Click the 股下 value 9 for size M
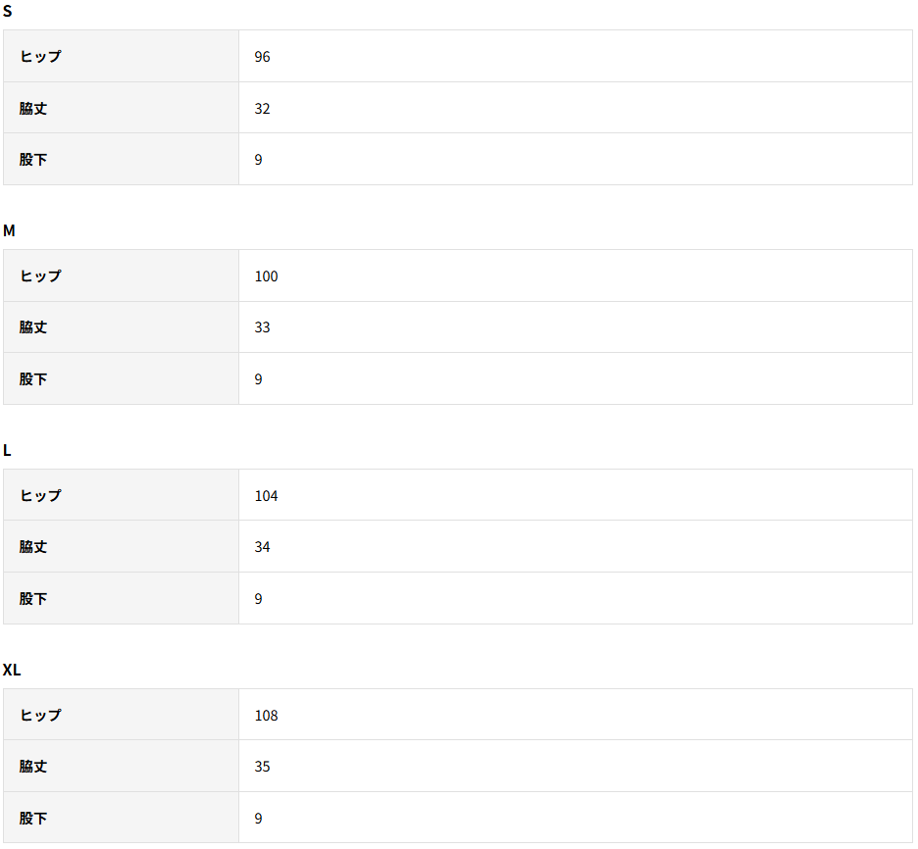 click(x=259, y=379)
